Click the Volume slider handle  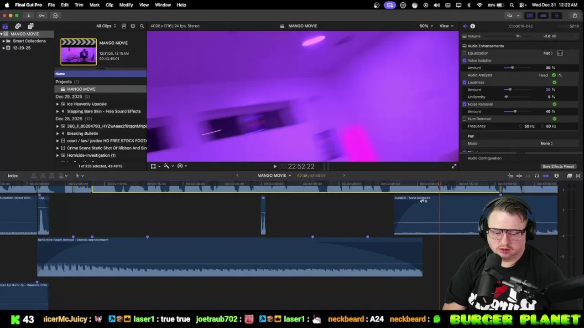pyautogui.click(x=518, y=36)
